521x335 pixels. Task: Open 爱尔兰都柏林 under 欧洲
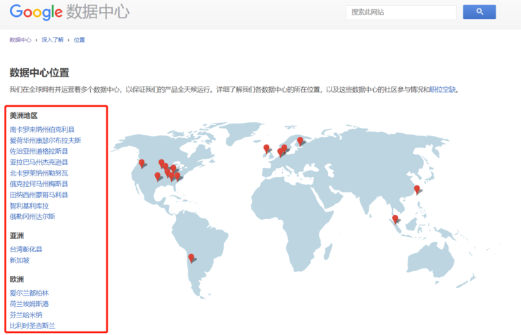click(29, 293)
